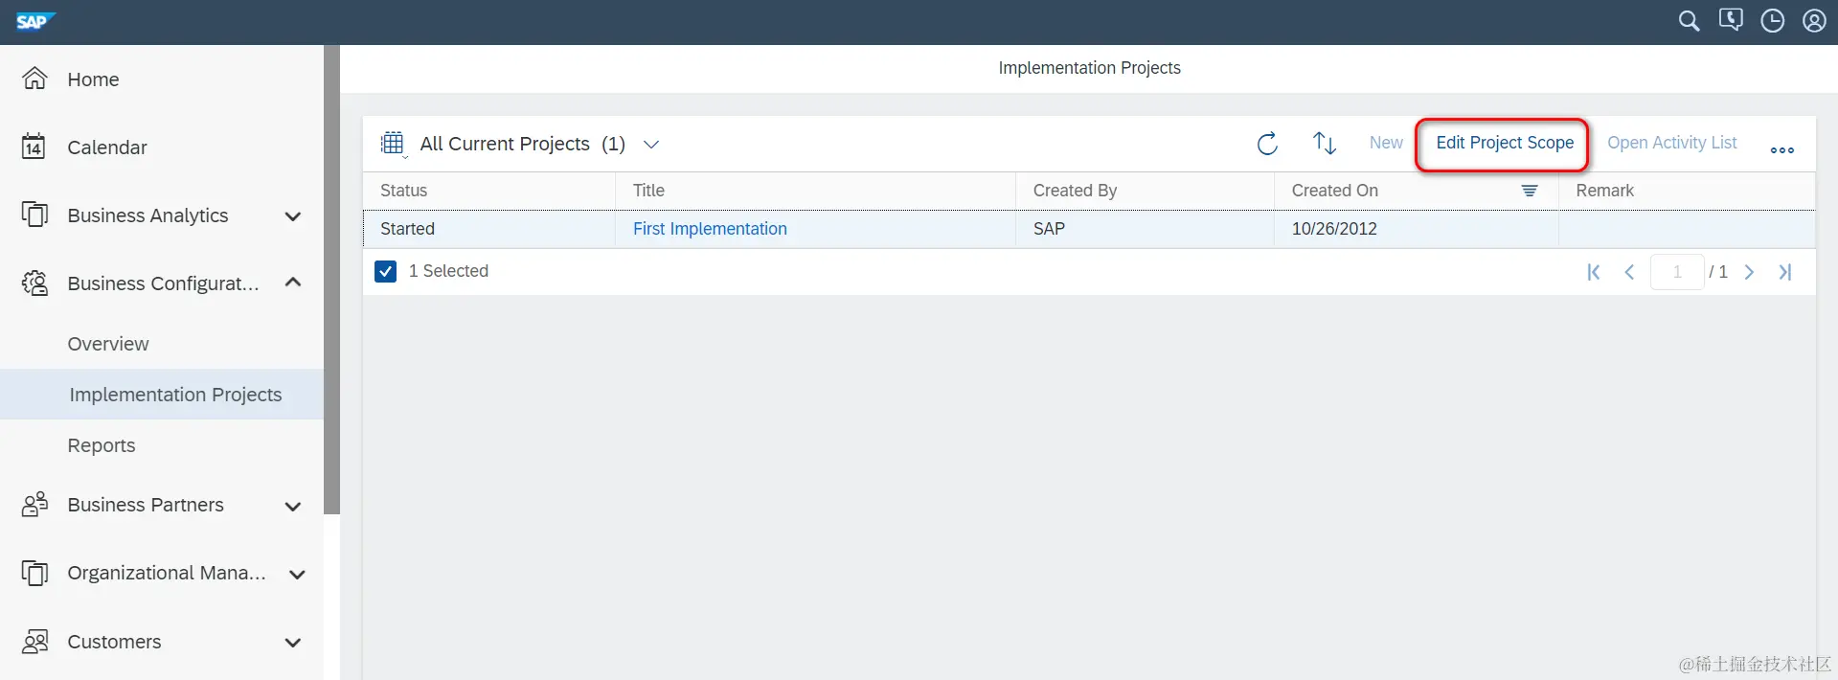Viewport: 1838px width, 680px height.
Task: Collapse the Business Configuration section
Action: [293, 283]
